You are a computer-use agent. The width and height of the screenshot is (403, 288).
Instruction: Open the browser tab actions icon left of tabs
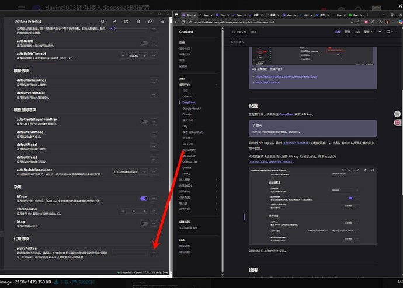click(x=176, y=15)
